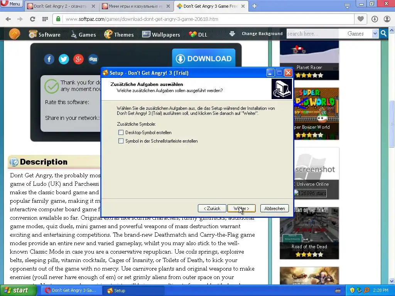Screen dimensions: 395x296
Task: Open browser downloads icon
Action: click(x=375, y=19)
